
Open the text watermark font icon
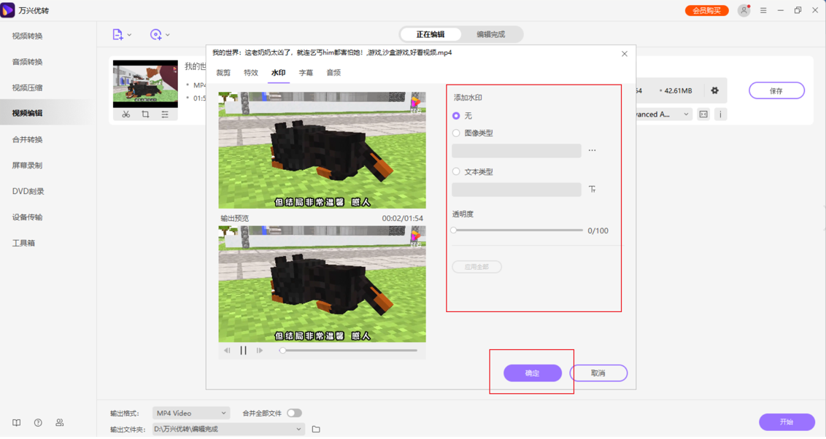(592, 190)
